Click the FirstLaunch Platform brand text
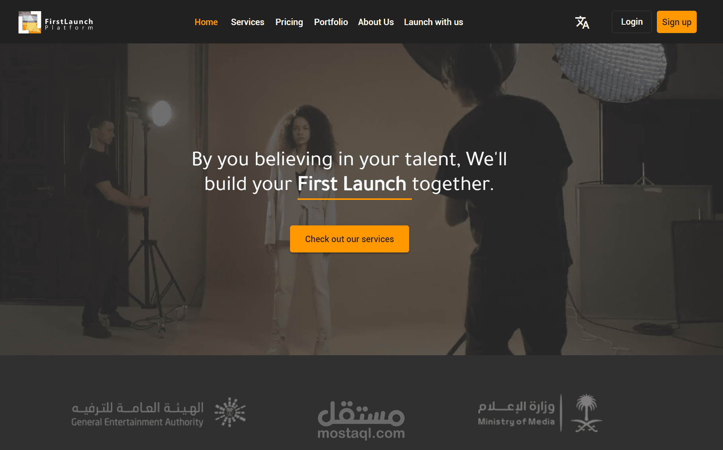 coord(69,24)
